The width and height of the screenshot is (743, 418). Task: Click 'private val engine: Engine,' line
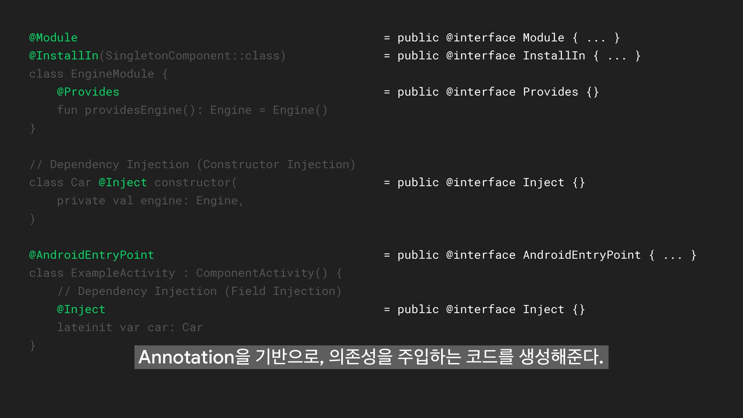tap(150, 200)
